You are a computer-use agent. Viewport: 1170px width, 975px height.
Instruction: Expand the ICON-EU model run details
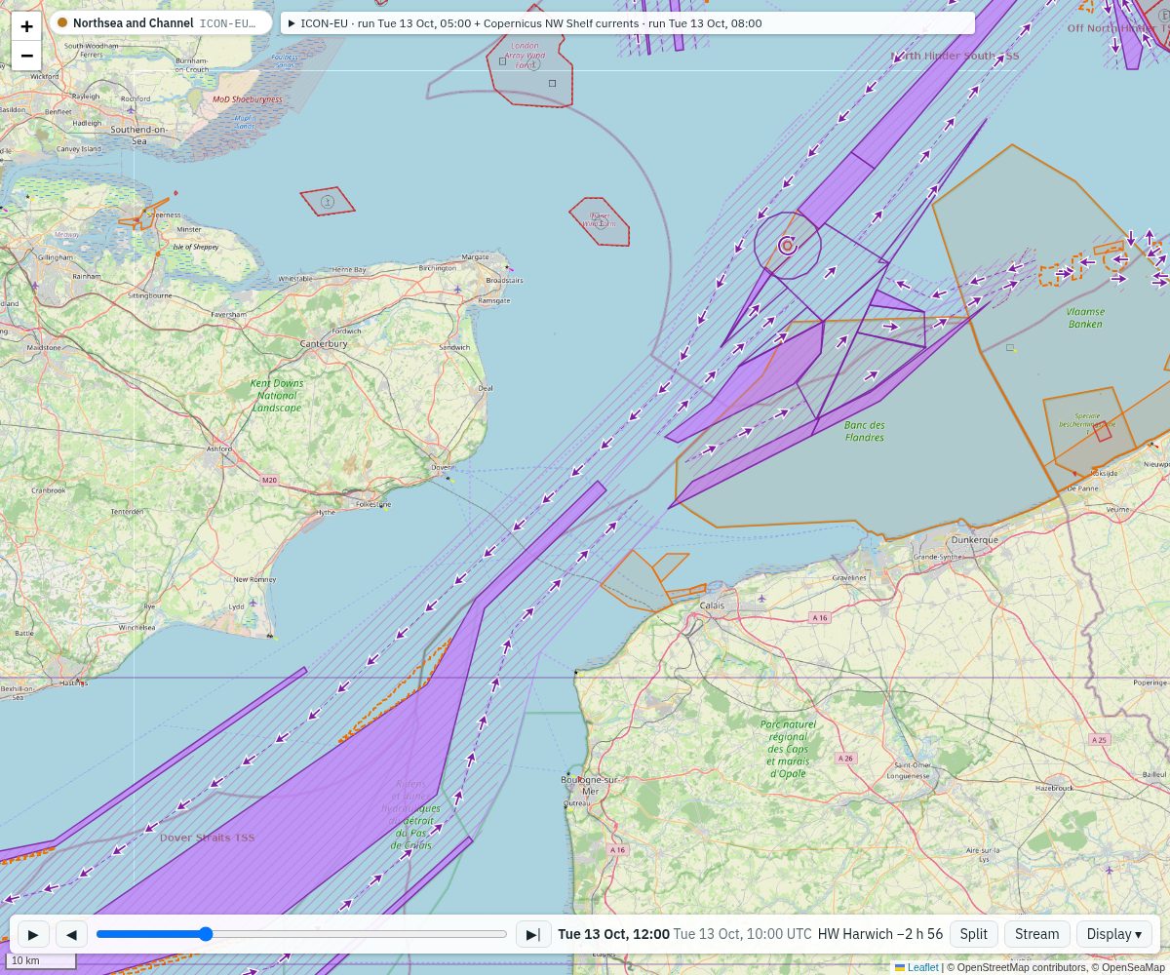(628, 22)
